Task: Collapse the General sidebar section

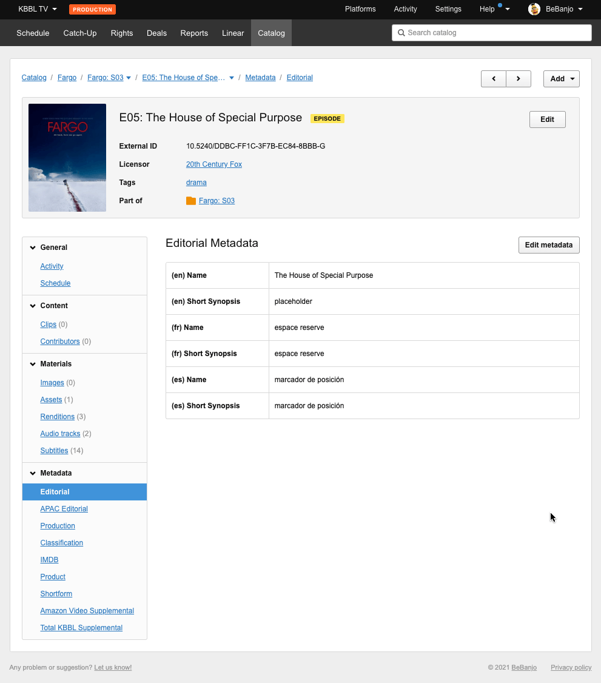Action: tap(33, 247)
